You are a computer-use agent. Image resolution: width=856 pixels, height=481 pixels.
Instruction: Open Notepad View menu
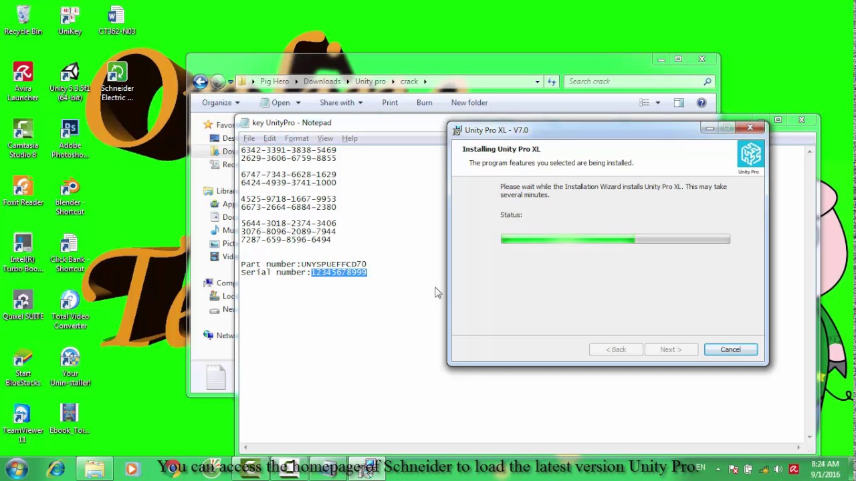pyautogui.click(x=325, y=138)
